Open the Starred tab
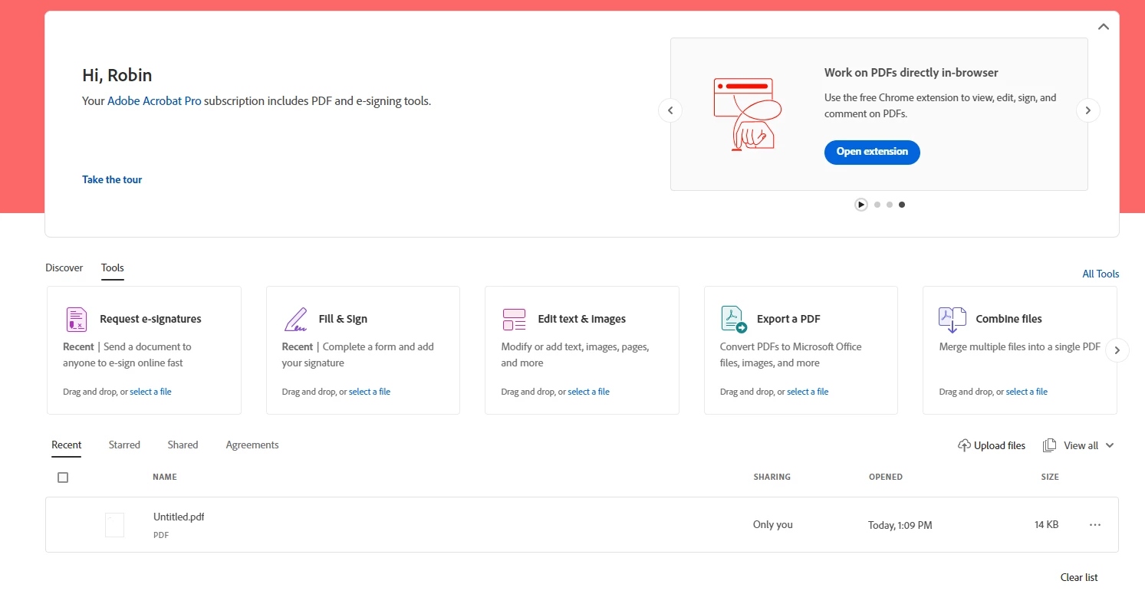1145x594 pixels. 124,445
